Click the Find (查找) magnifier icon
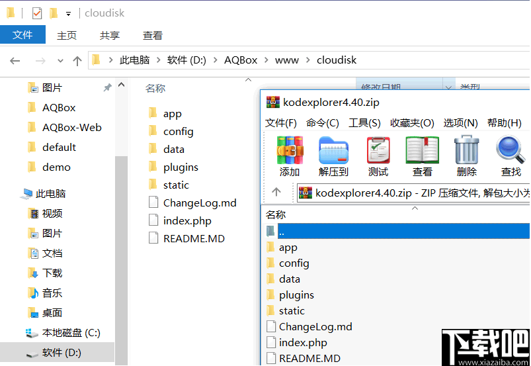531x366 pixels. (x=511, y=150)
